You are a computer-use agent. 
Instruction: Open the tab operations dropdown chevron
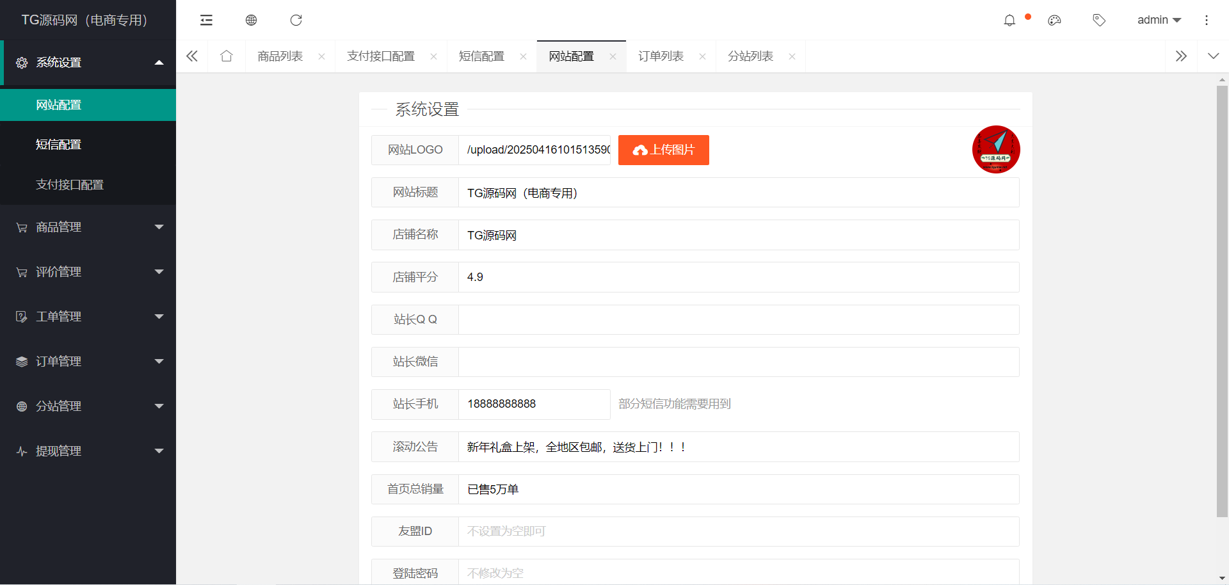coord(1213,56)
